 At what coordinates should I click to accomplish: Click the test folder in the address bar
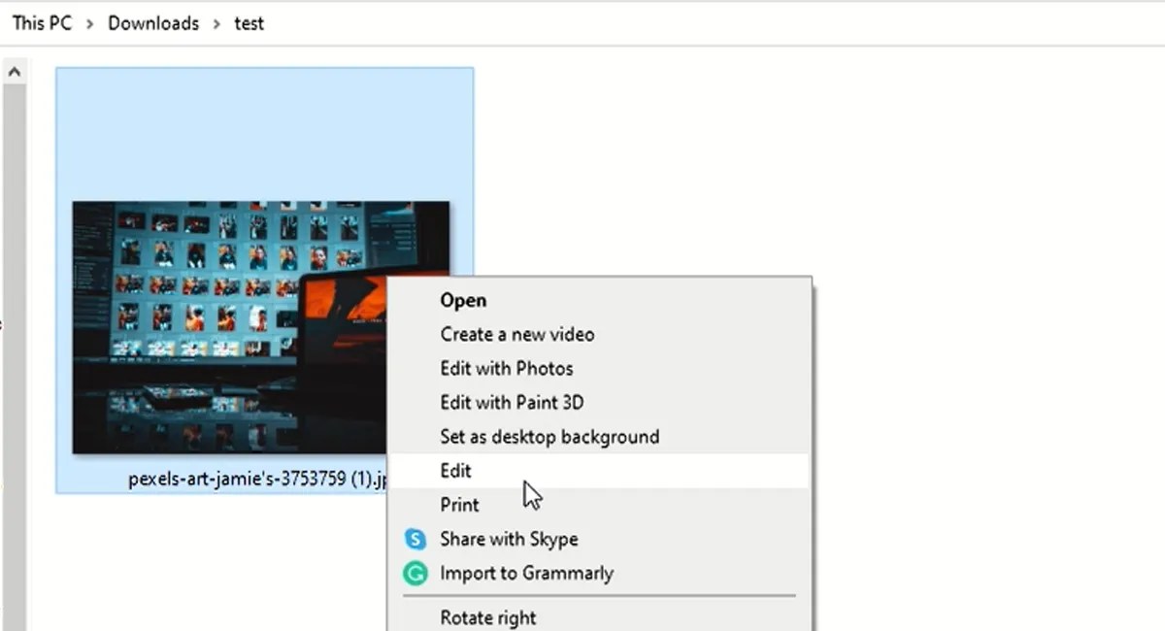pyautogui.click(x=250, y=22)
